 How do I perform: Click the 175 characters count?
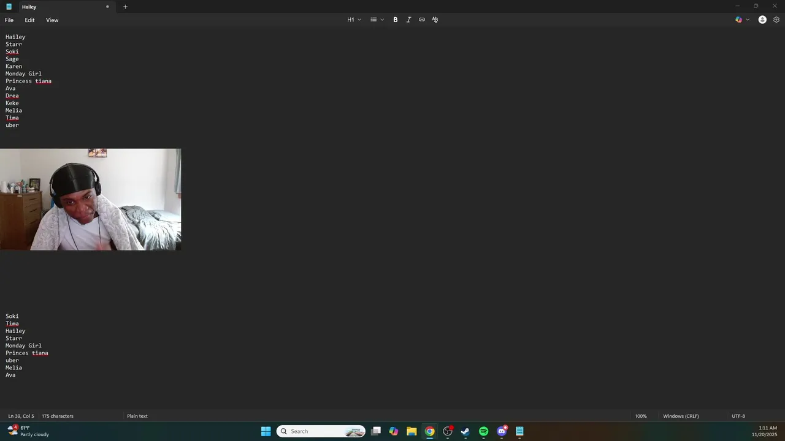tap(58, 416)
